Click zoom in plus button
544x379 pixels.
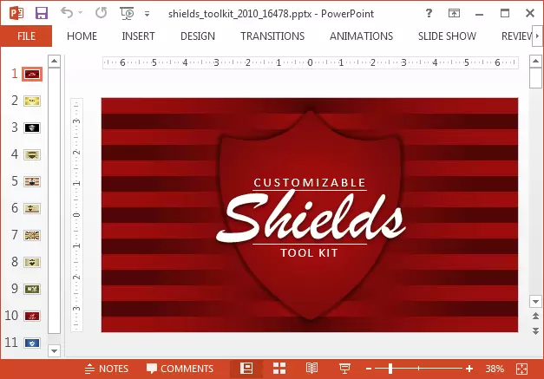tap(469, 369)
